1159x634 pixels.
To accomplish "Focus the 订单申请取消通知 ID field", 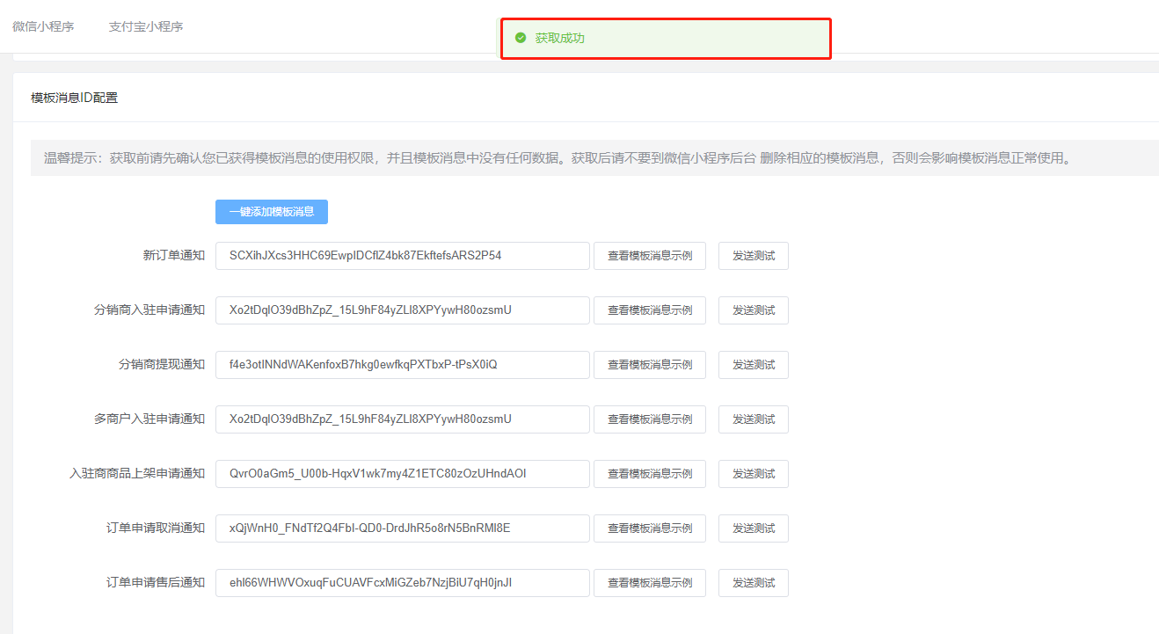I will tap(402, 528).
